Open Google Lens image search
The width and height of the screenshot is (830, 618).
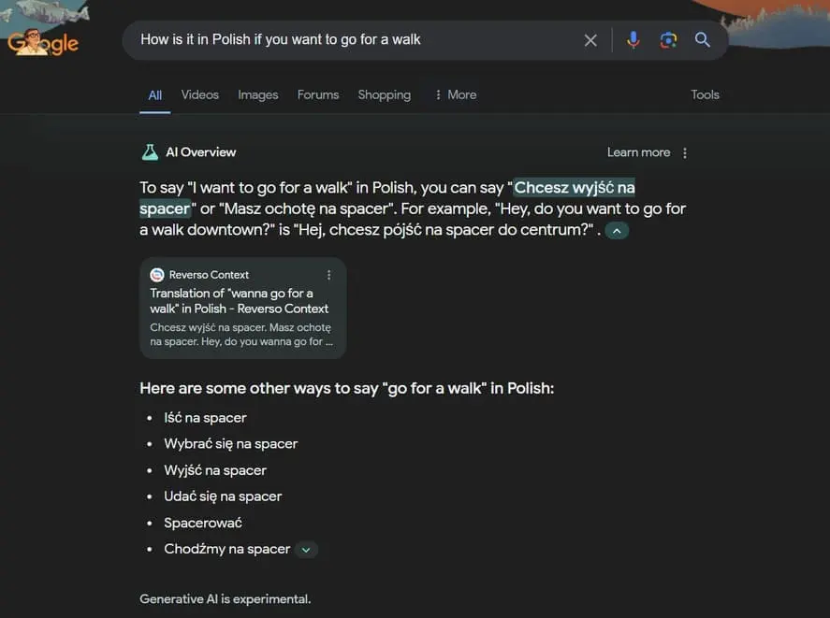(668, 40)
